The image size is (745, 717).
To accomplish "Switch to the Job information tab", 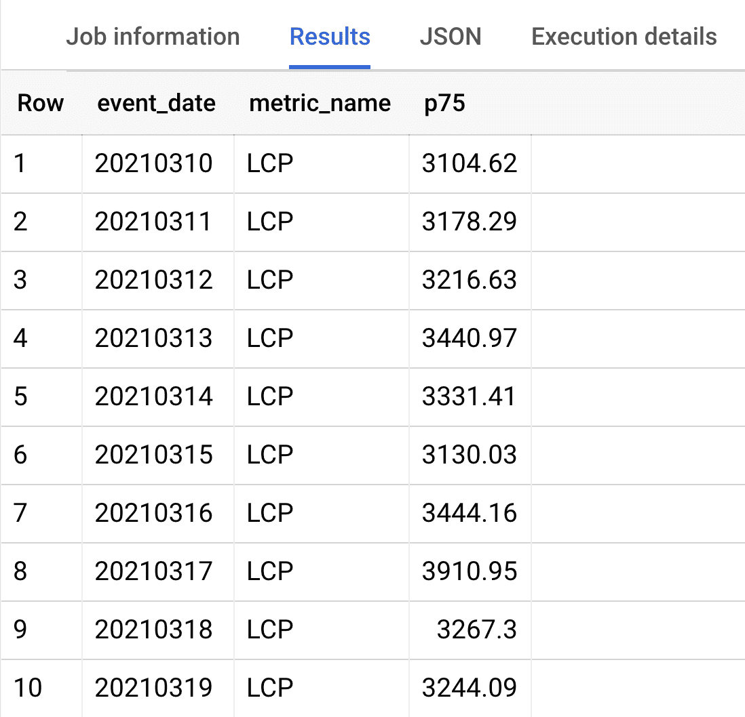I will click(153, 37).
